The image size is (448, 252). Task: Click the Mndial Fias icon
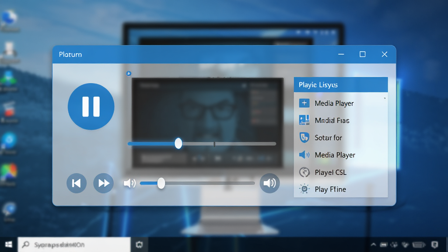point(304,120)
